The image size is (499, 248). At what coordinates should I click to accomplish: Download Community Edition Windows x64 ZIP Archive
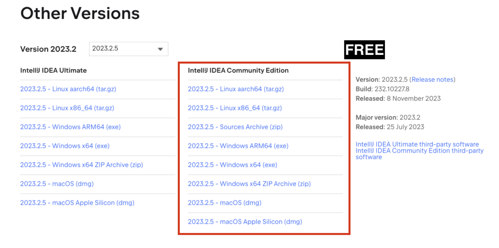pos(249,184)
